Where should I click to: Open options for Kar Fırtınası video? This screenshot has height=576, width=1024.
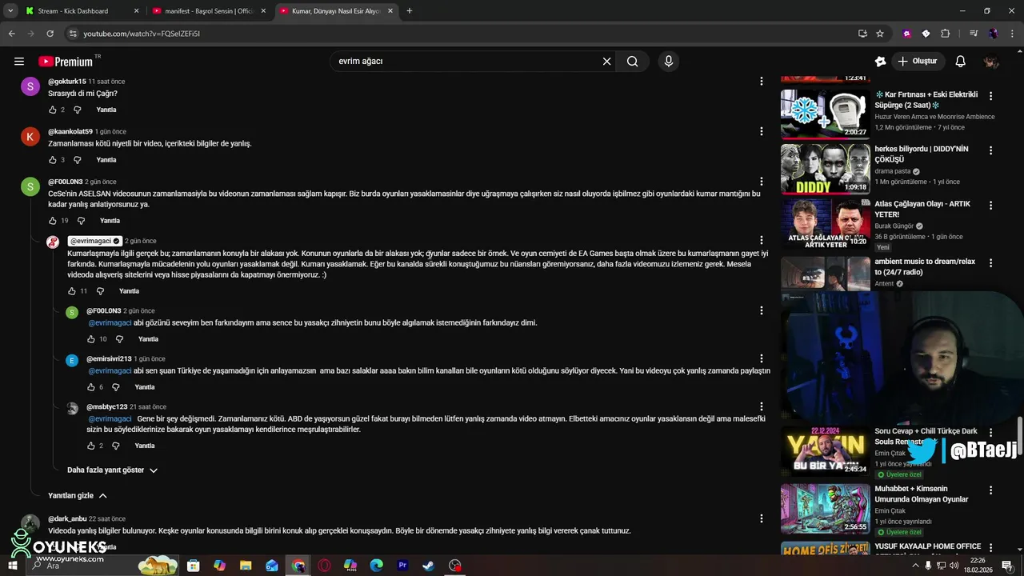coord(990,96)
